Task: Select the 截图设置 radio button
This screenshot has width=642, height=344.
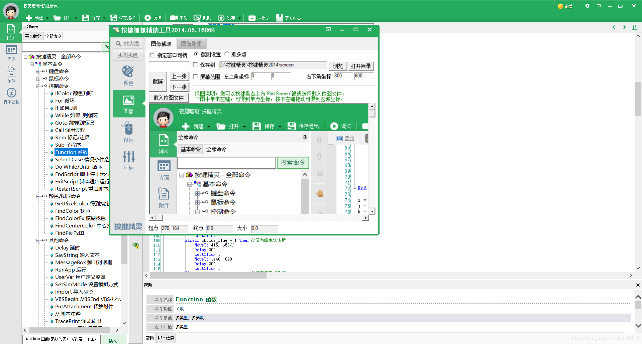Action: coord(196,54)
